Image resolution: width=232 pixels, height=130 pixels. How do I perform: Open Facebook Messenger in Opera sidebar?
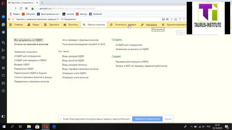(3, 17)
